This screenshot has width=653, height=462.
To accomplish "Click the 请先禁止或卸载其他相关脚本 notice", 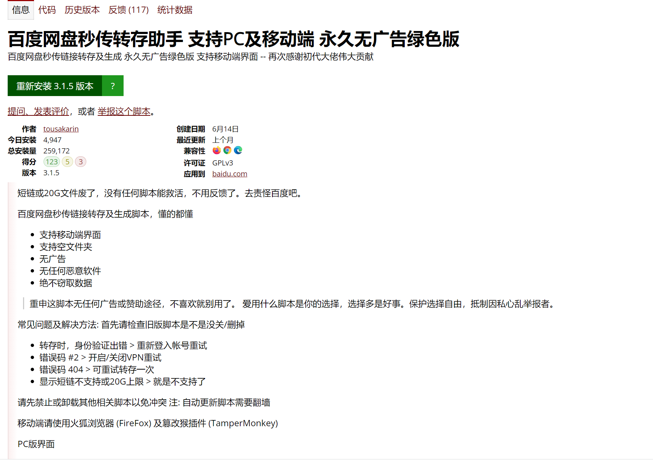I will coord(144,402).
